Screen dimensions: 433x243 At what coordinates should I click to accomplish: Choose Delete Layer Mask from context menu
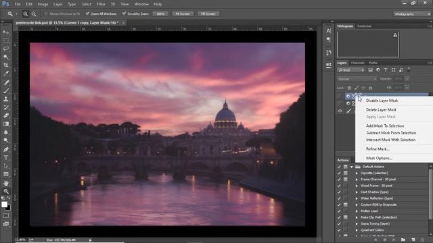point(381,109)
